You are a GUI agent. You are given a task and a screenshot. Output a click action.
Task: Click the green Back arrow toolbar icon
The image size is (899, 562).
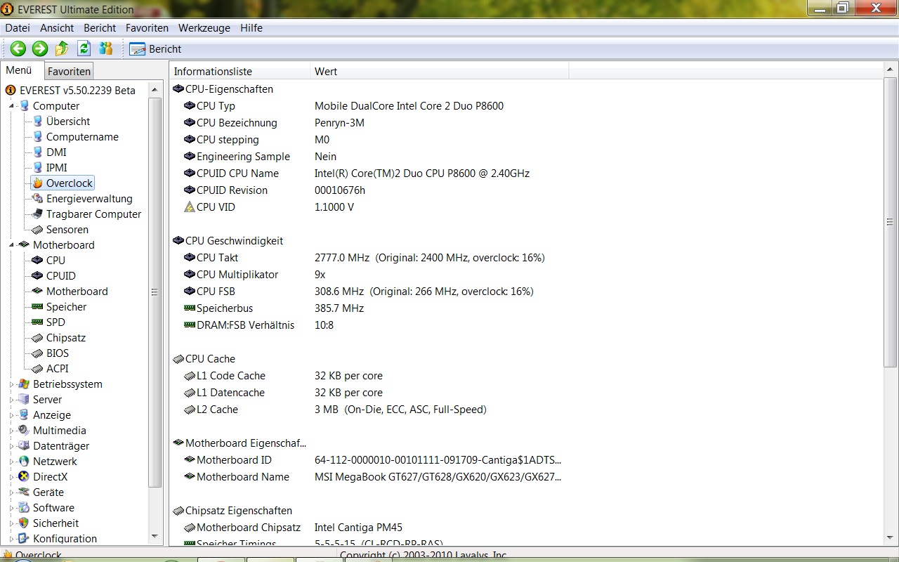tap(18, 48)
